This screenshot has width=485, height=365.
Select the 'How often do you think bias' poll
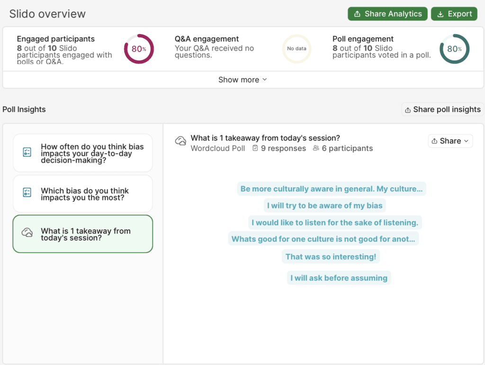(x=83, y=152)
